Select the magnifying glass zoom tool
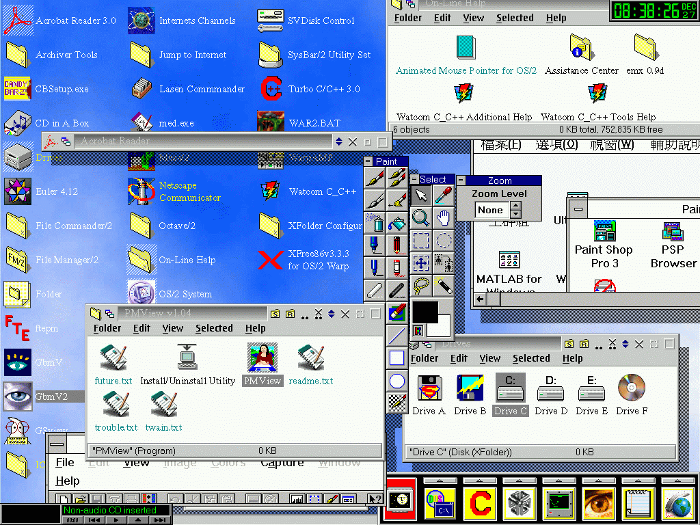Image resolution: width=700 pixels, height=525 pixels. [x=421, y=218]
